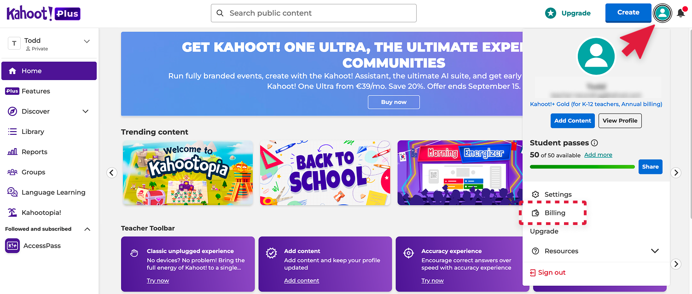The image size is (692, 294).
Task: Click the Kahoot! Plus logo
Action: (x=44, y=13)
